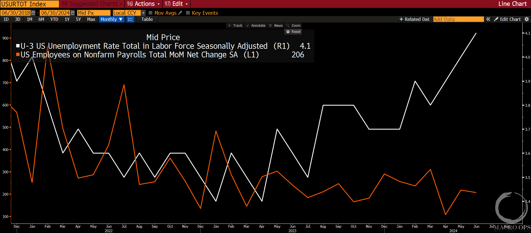Select the Annotate tool
The image size is (531, 233).
pyautogui.click(x=256, y=25)
